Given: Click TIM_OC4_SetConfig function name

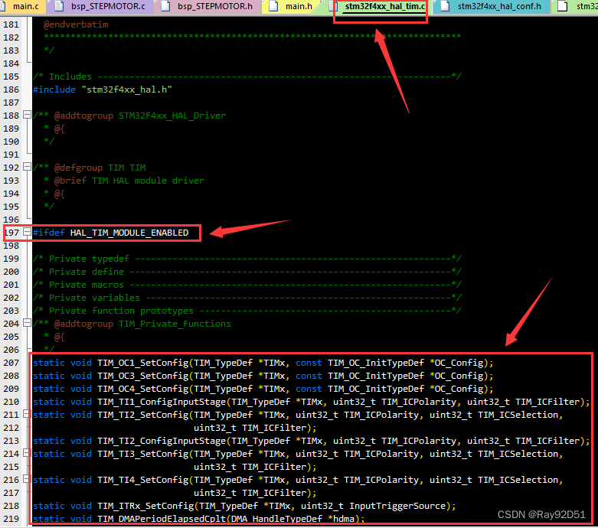Looking at the screenshot, I should pos(143,389).
